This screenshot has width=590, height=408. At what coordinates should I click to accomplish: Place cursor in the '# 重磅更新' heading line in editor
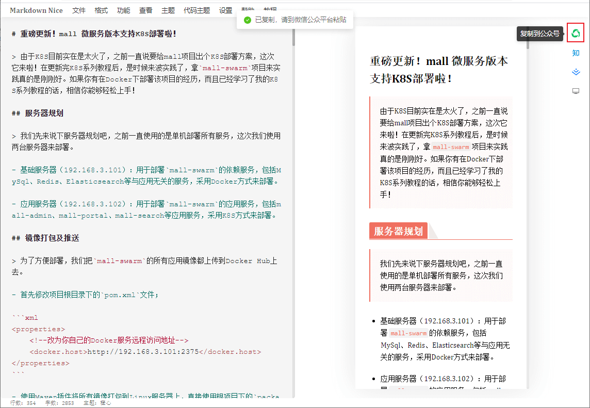94,34
